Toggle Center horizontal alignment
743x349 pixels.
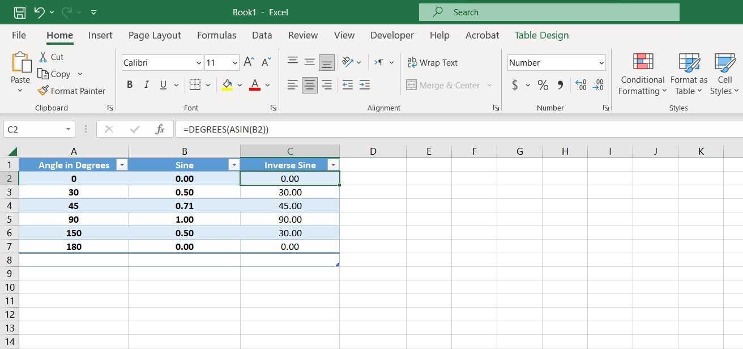pos(310,85)
